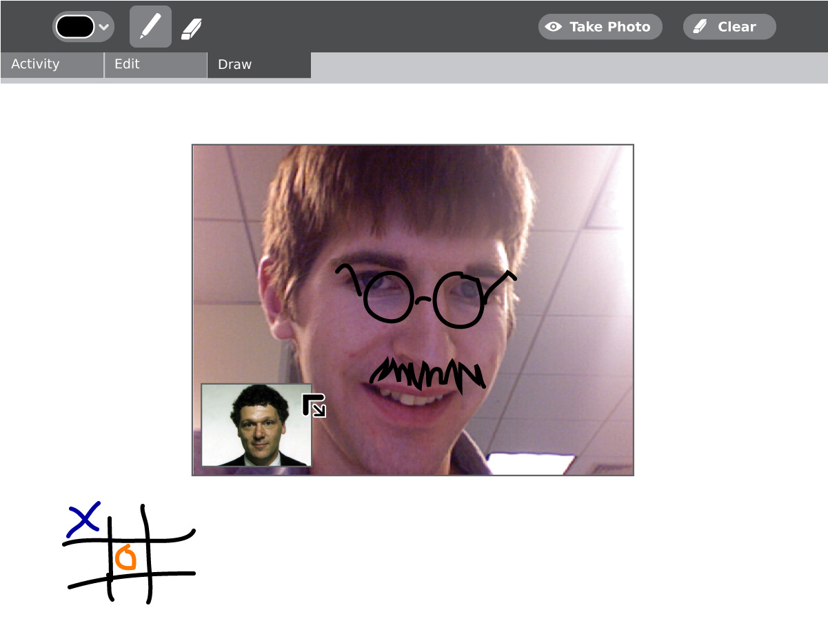Click the black pen color swatch
828x621 pixels.
74,27
